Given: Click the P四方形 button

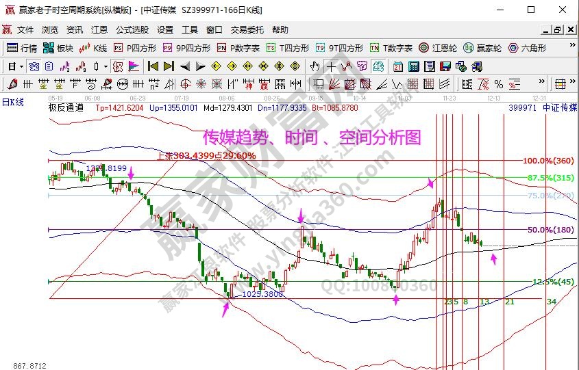Looking at the screenshot, I should point(135,48).
